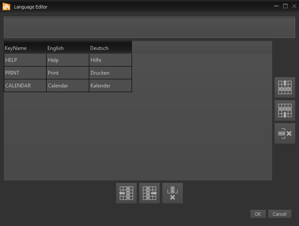The image size is (299, 226).
Task: Click the German cell "Kalender"
Action: tap(110, 86)
